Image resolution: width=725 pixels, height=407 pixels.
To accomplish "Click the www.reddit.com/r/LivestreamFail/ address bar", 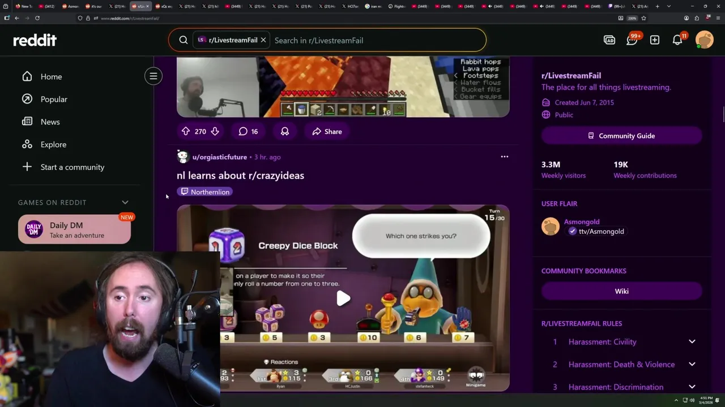I will coord(130,18).
